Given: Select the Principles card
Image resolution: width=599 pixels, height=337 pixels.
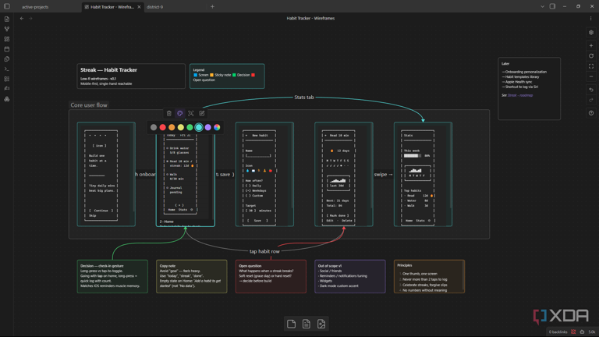Looking at the screenshot, I should (x=430, y=277).
